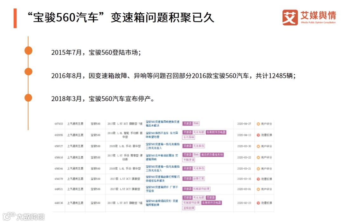Click 用户评分 status icon in row 456416

pos(258,157)
